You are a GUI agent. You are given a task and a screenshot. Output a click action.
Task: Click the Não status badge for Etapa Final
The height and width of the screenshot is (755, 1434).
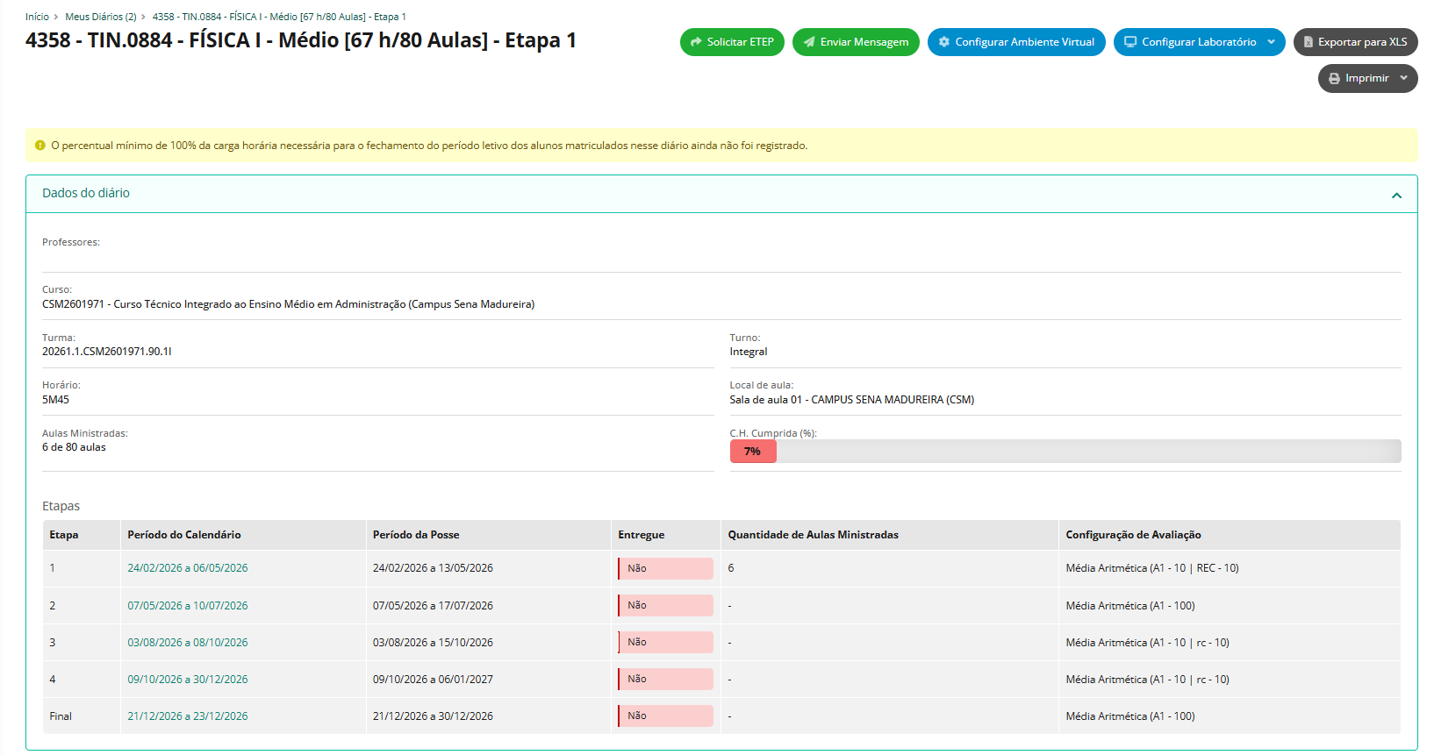click(x=665, y=716)
